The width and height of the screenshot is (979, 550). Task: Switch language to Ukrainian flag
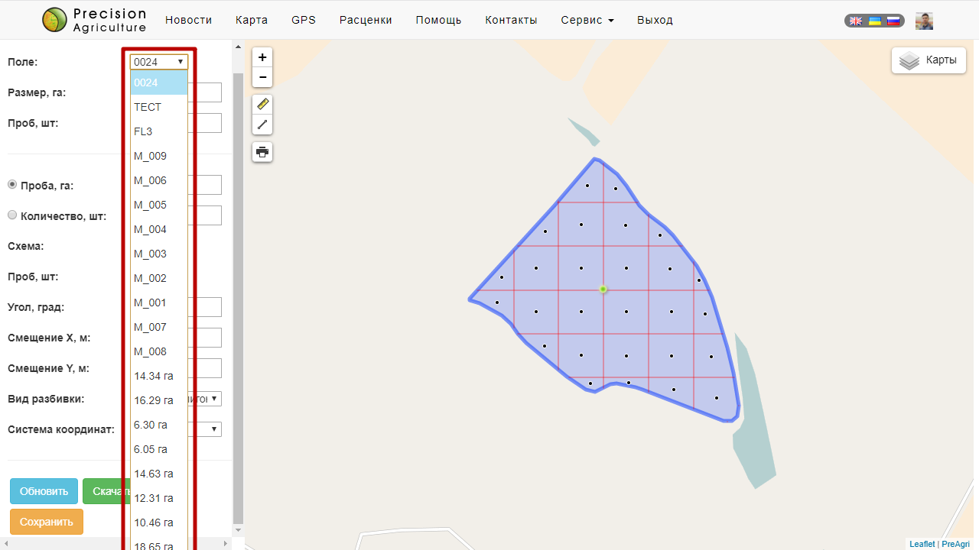coord(875,21)
